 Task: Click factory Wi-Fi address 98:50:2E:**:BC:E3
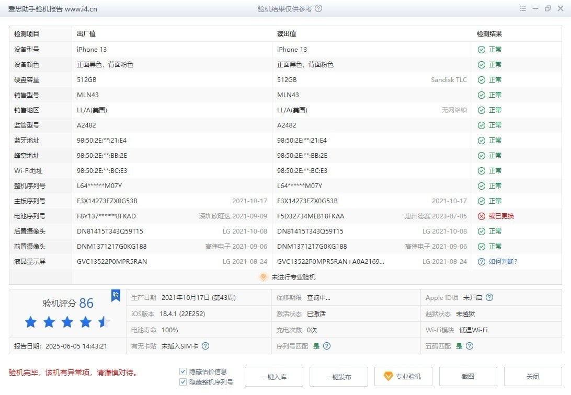pos(102,170)
